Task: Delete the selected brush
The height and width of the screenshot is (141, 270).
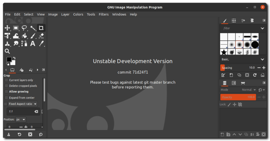Action: [x=247, y=75]
